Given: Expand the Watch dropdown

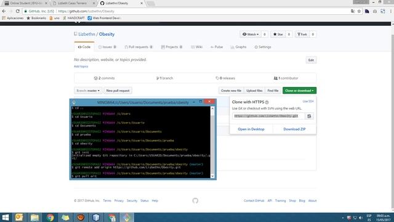Looking at the screenshot, I should coord(251,35).
